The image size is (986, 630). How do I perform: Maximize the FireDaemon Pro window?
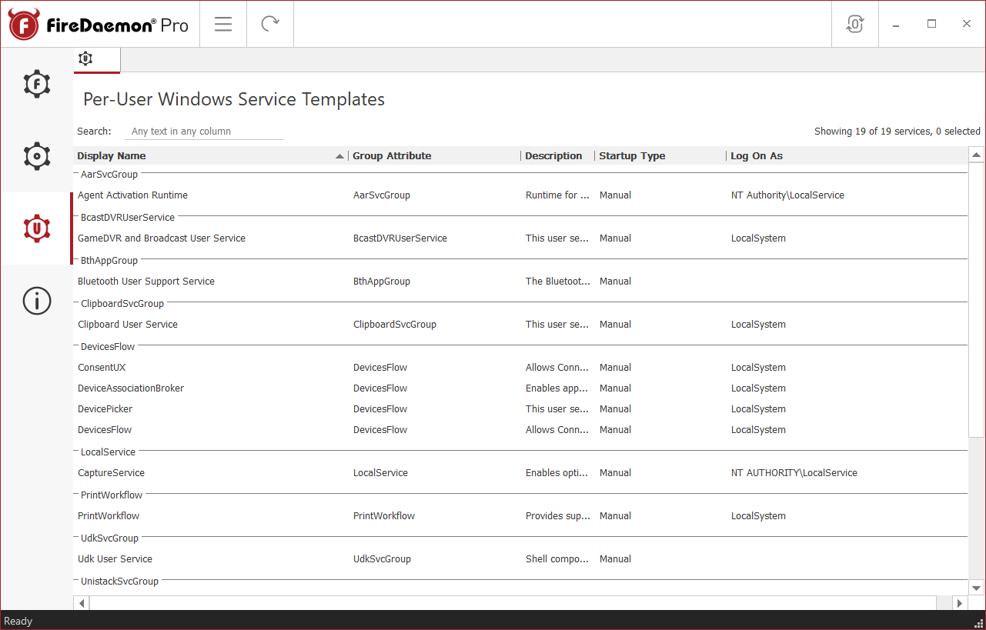(932, 24)
